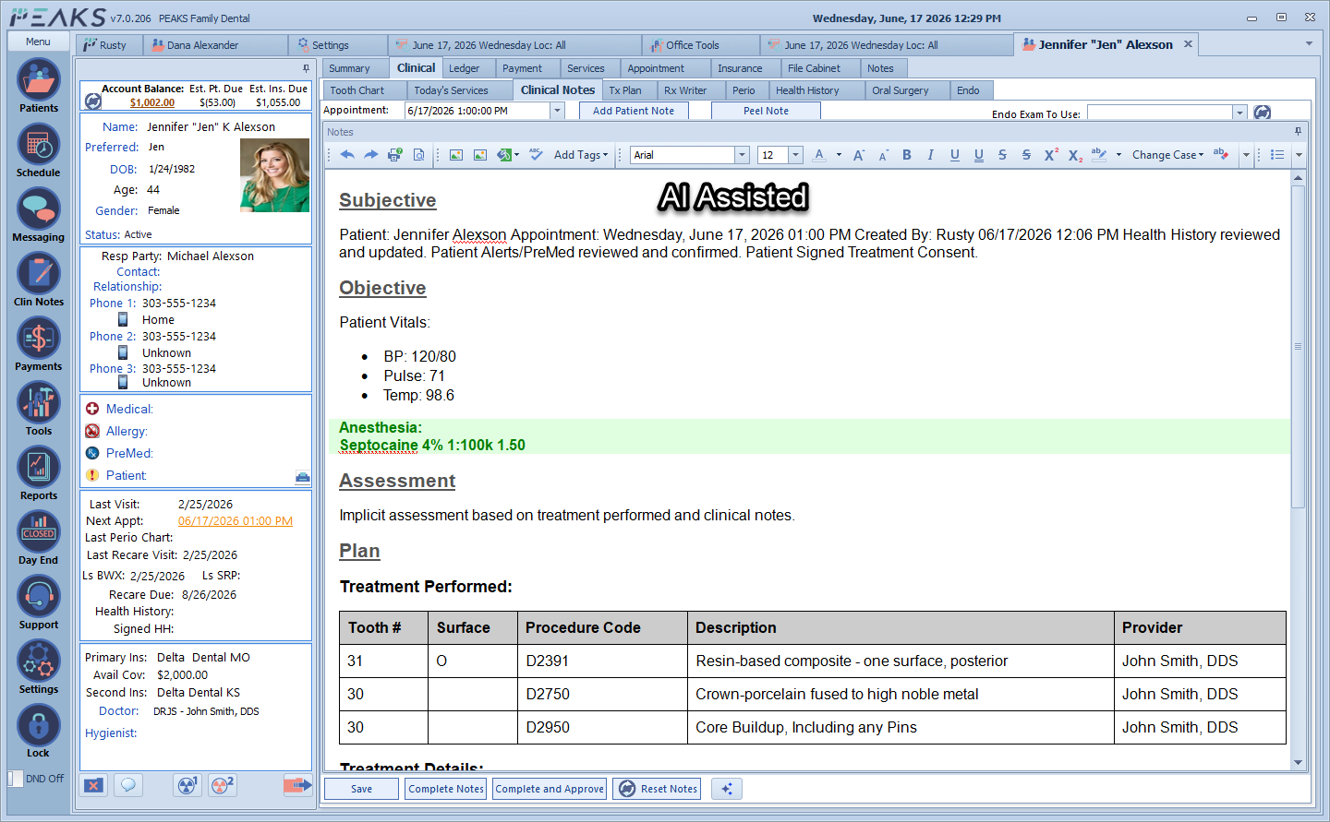1330x822 pixels.
Task: Toggle bold formatting in notes toolbar
Action: pos(907,155)
